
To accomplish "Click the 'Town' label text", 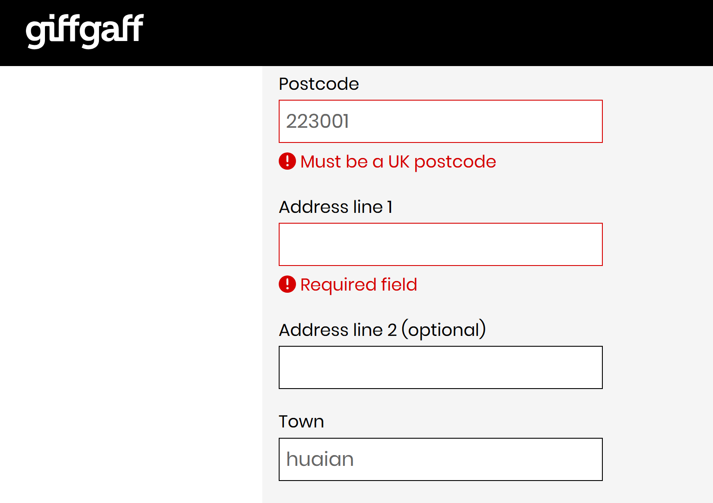I will point(301,421).
